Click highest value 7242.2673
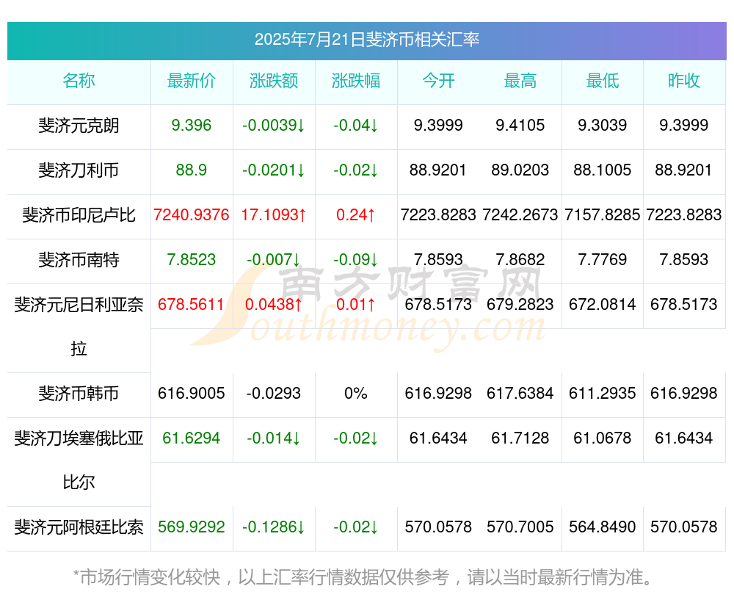The width and height of the screenshot is (734, 600). (x=520, y=214)
